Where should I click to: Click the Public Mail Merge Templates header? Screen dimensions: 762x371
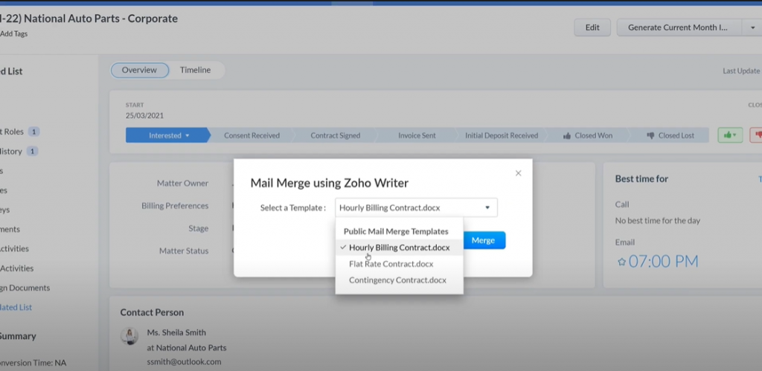pos(396,231)
